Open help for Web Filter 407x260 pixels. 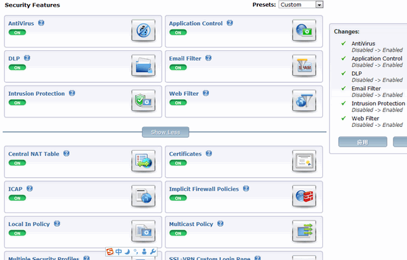(206, 93)
